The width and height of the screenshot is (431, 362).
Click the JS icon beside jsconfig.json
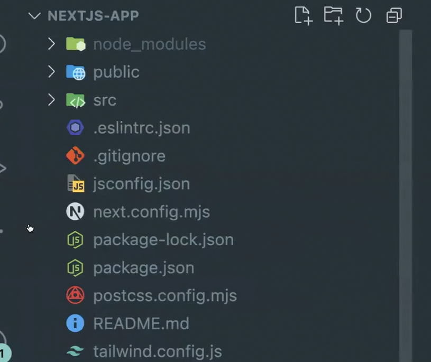(76, 183)
